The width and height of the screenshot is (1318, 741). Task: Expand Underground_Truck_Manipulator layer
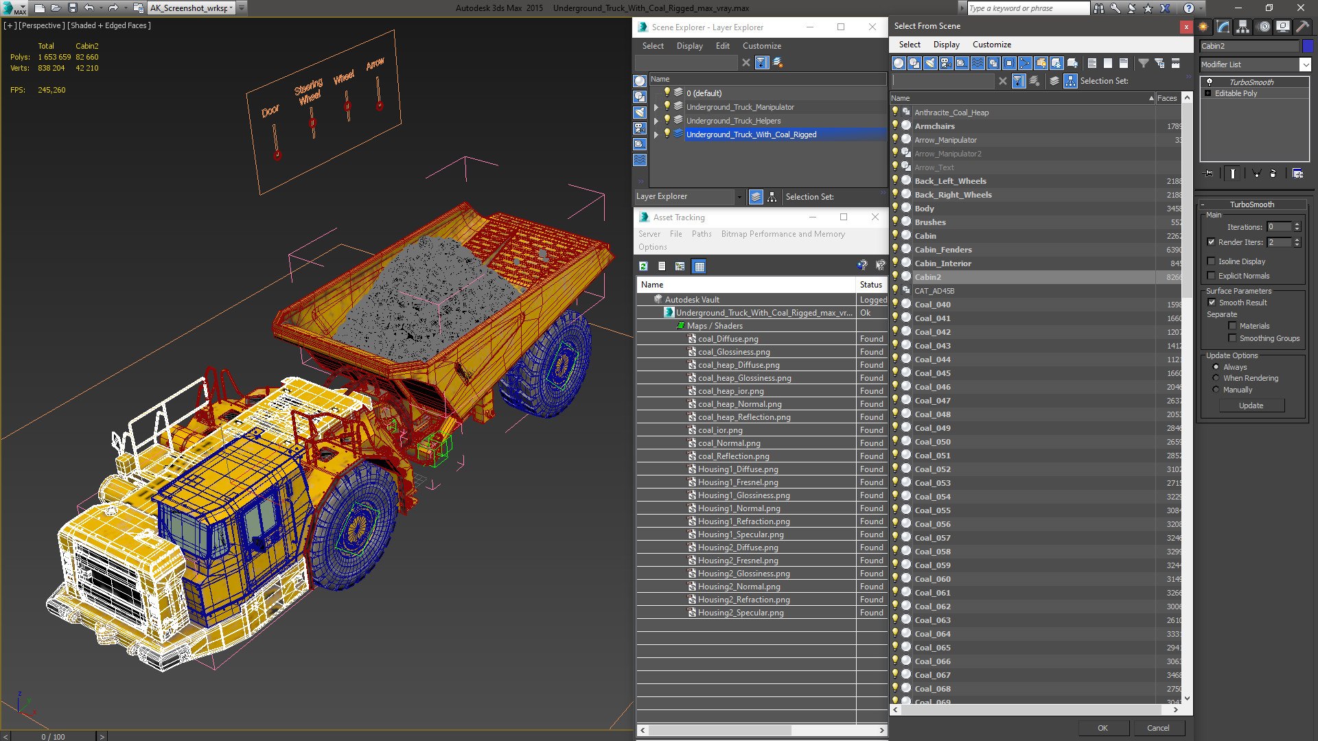click(656, 107)
